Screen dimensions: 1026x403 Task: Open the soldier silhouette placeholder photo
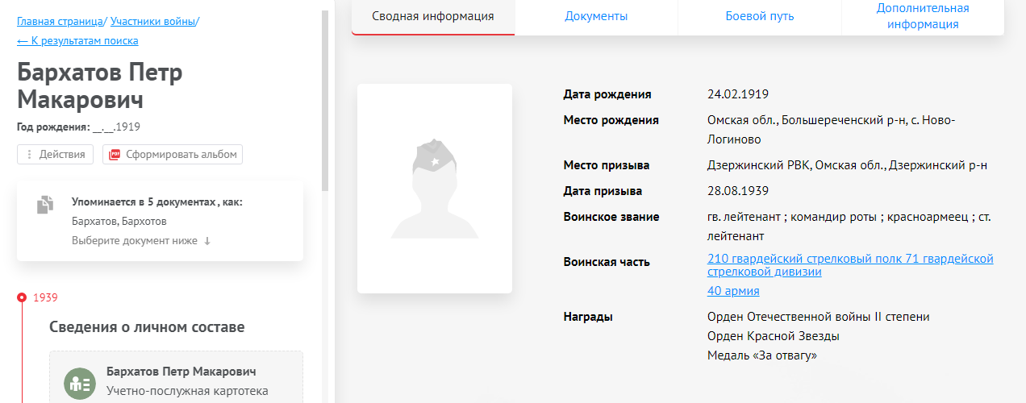pyautogui.click(x=434, y=189)
